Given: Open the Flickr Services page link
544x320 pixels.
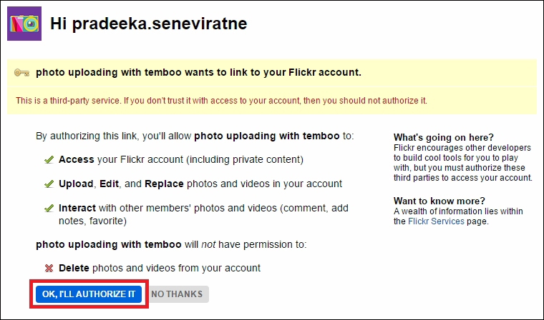Looking at the screenshot, I should pos(436,221).
